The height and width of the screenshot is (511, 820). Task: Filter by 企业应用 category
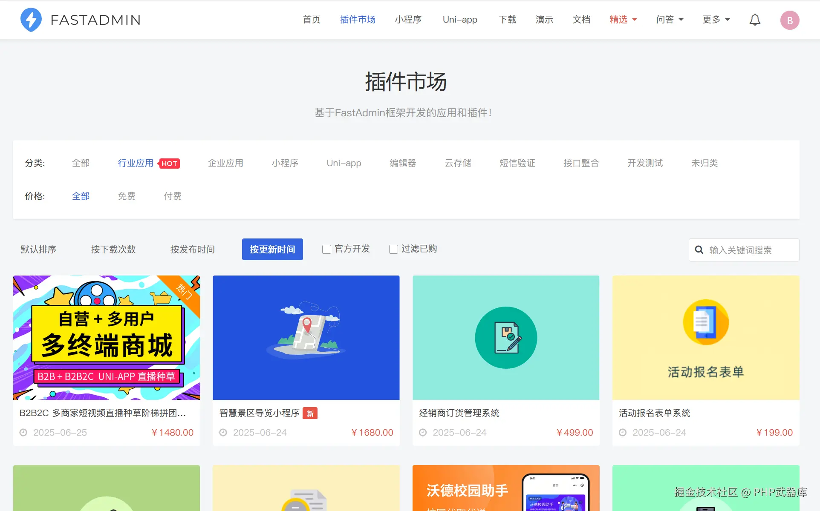225,163
